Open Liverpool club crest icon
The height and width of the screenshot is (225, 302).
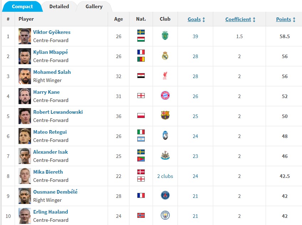coord(165,76)
